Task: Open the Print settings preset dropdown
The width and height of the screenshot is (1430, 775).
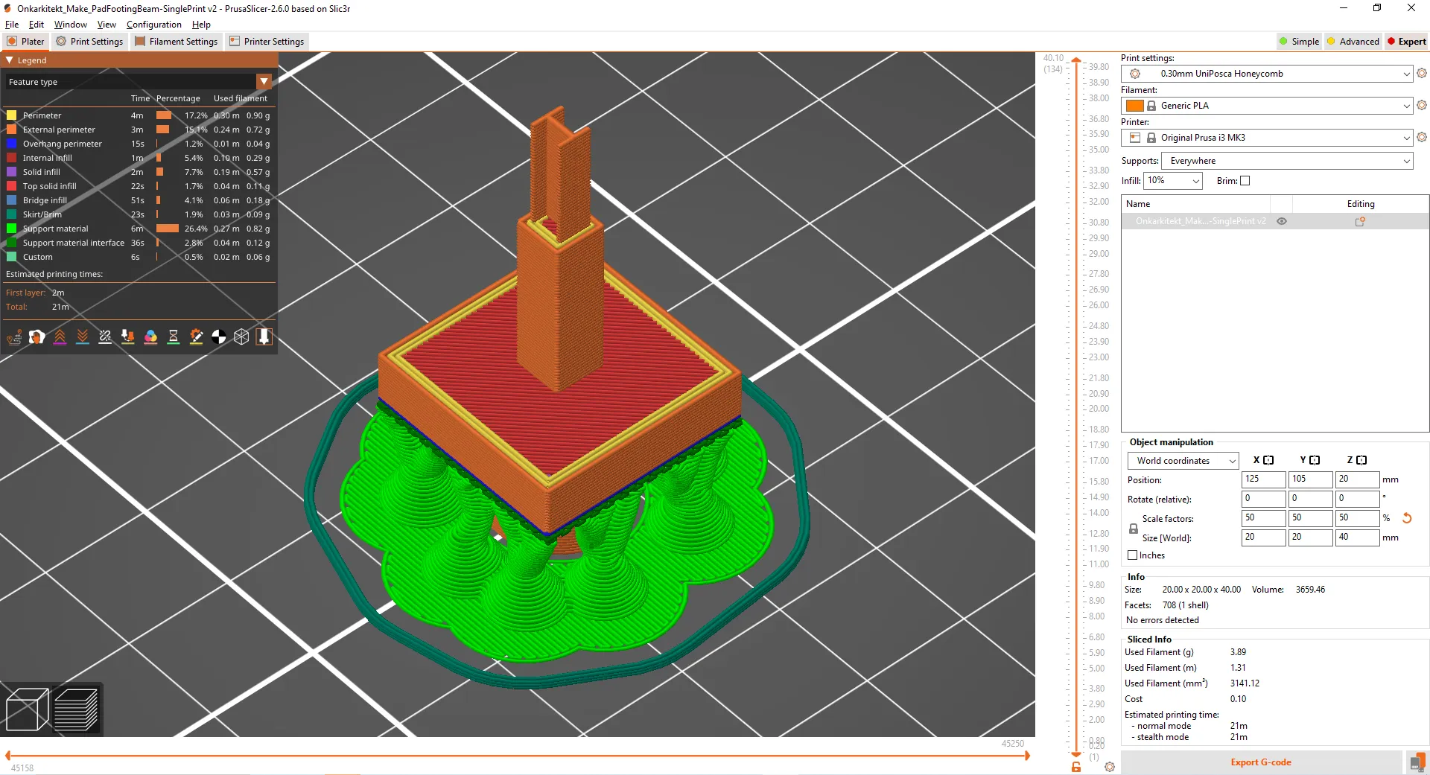Action: pyautogui.click(x=1268, y=74)
